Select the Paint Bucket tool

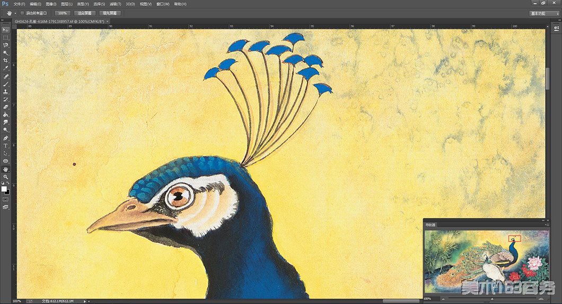[x=5, y=115]
